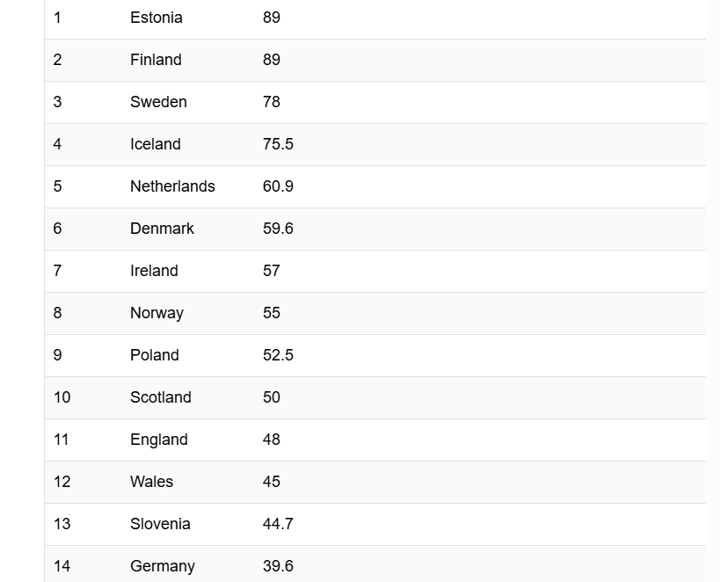This screenshot has width=728, height=582.
Task: Click the value 75.5 for Iceland
Action: [x=278, y=144]
